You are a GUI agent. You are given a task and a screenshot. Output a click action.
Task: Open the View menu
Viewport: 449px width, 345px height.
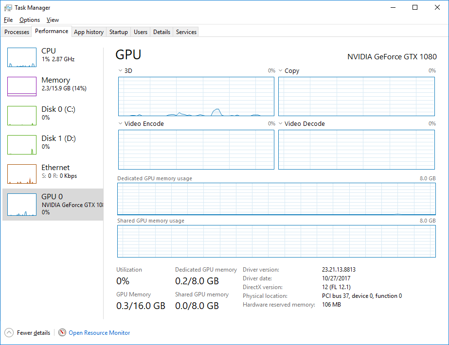53,20
